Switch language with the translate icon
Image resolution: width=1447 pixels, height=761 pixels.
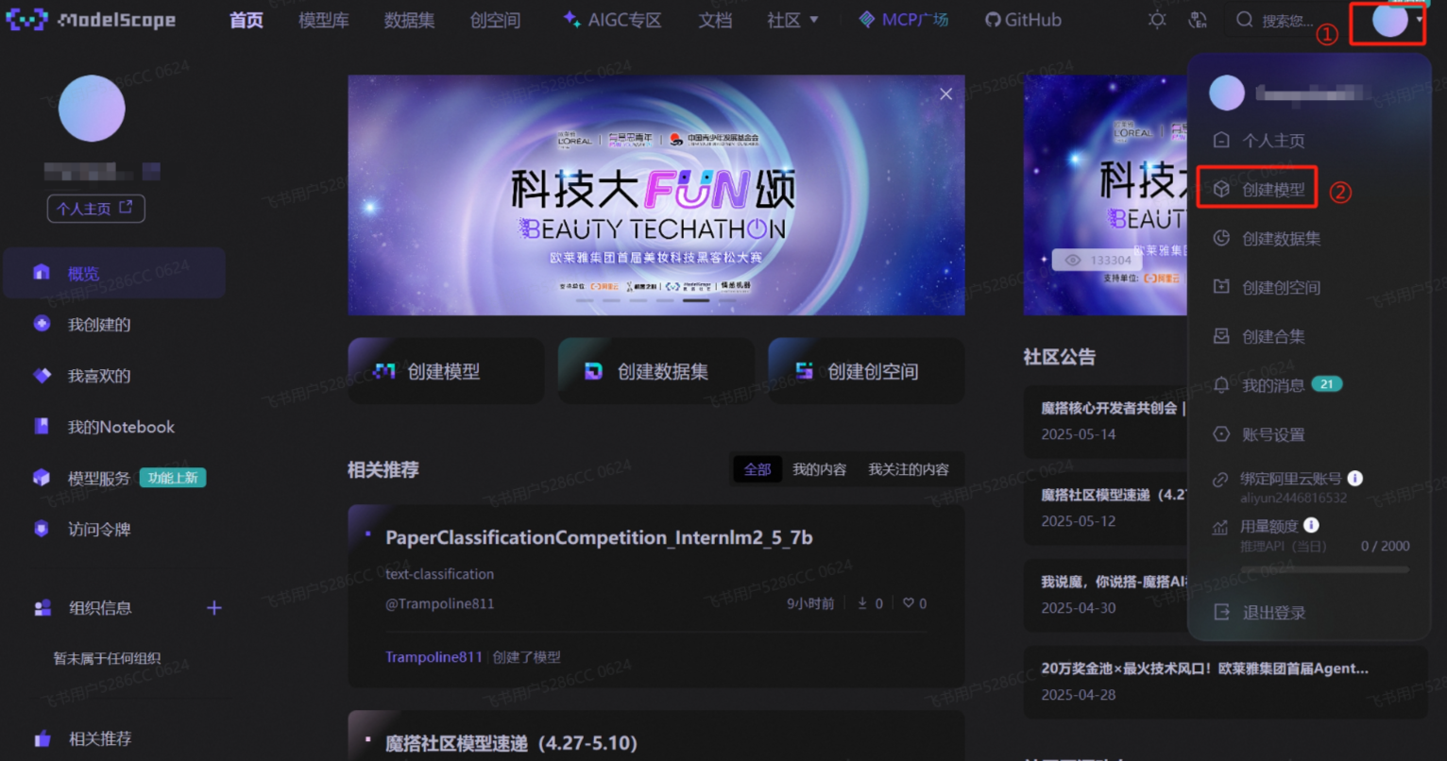pyautogui.click(x=1199, y=20)
